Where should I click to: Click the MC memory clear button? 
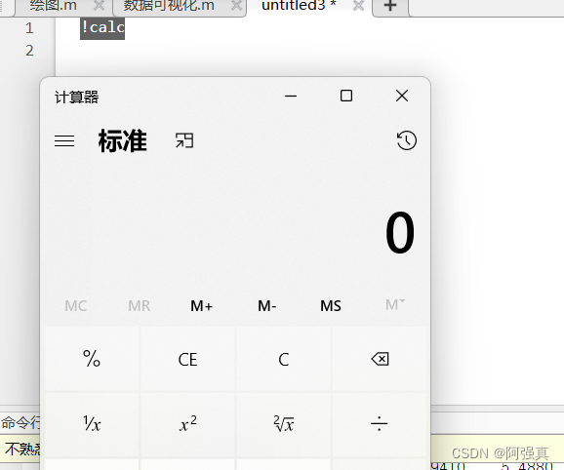pyautogui.click(x=75, y=306)
